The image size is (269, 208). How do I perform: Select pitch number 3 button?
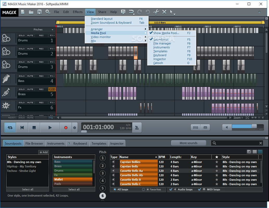103,173
